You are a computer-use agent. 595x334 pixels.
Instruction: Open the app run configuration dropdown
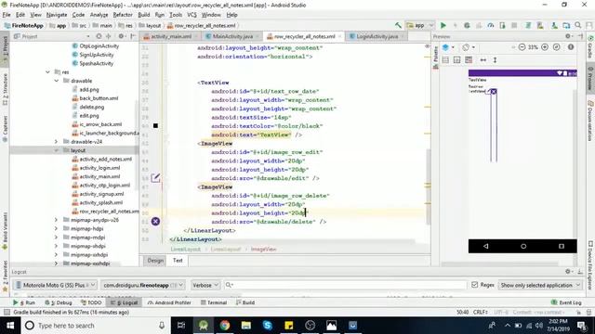click(419, 25)
